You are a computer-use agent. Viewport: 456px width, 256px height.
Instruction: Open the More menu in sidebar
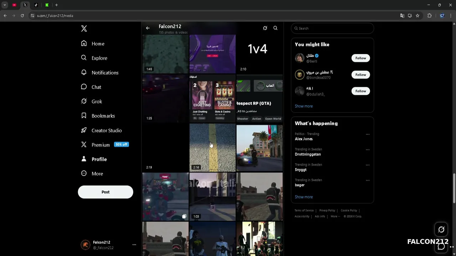click(92, 174)
